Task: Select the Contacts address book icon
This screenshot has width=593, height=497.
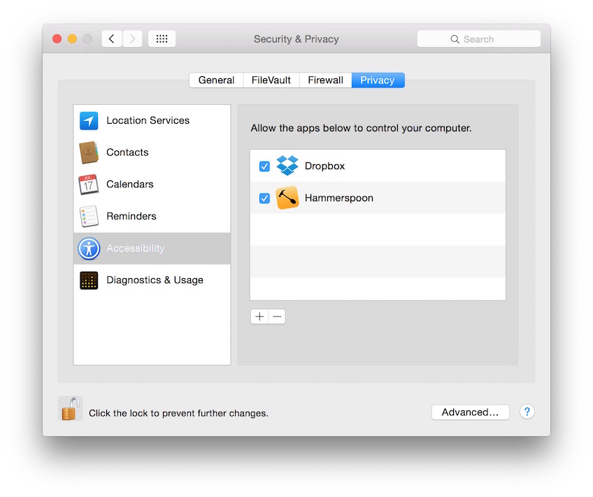Action: (x=89, y=152)
